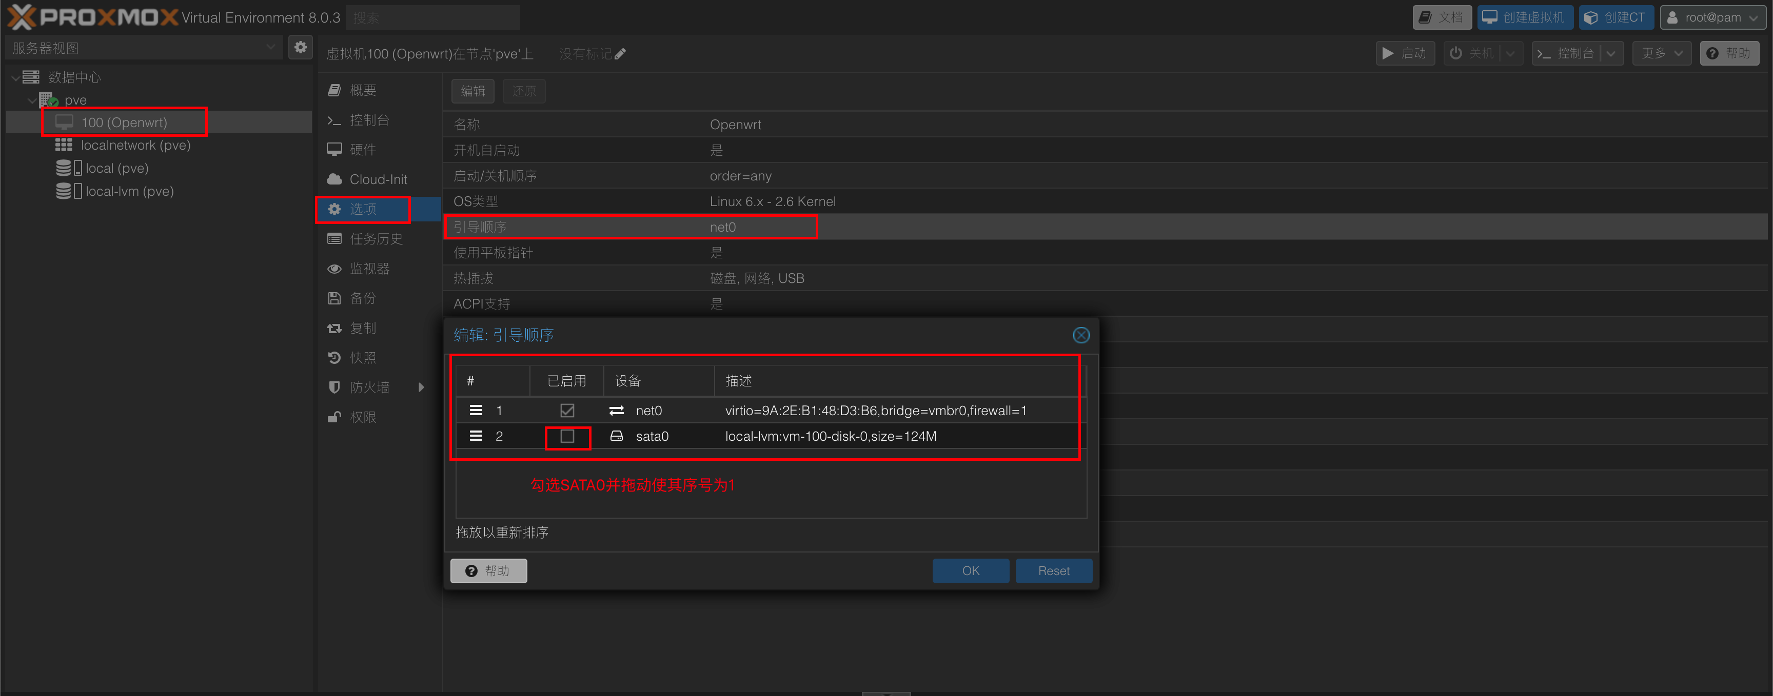Click the datacenter server icon
Screen dimensions: 1773x696
[31, 77]
